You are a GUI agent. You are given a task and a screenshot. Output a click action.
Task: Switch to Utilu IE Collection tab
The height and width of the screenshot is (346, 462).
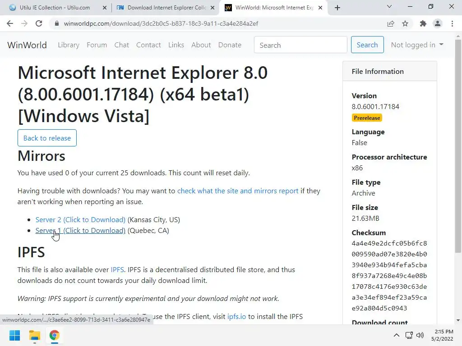tap(55, 8)
